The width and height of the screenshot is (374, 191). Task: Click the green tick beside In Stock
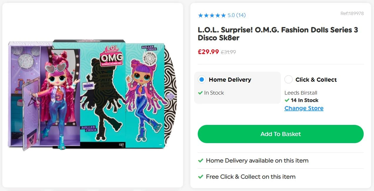tap(200, 93)
